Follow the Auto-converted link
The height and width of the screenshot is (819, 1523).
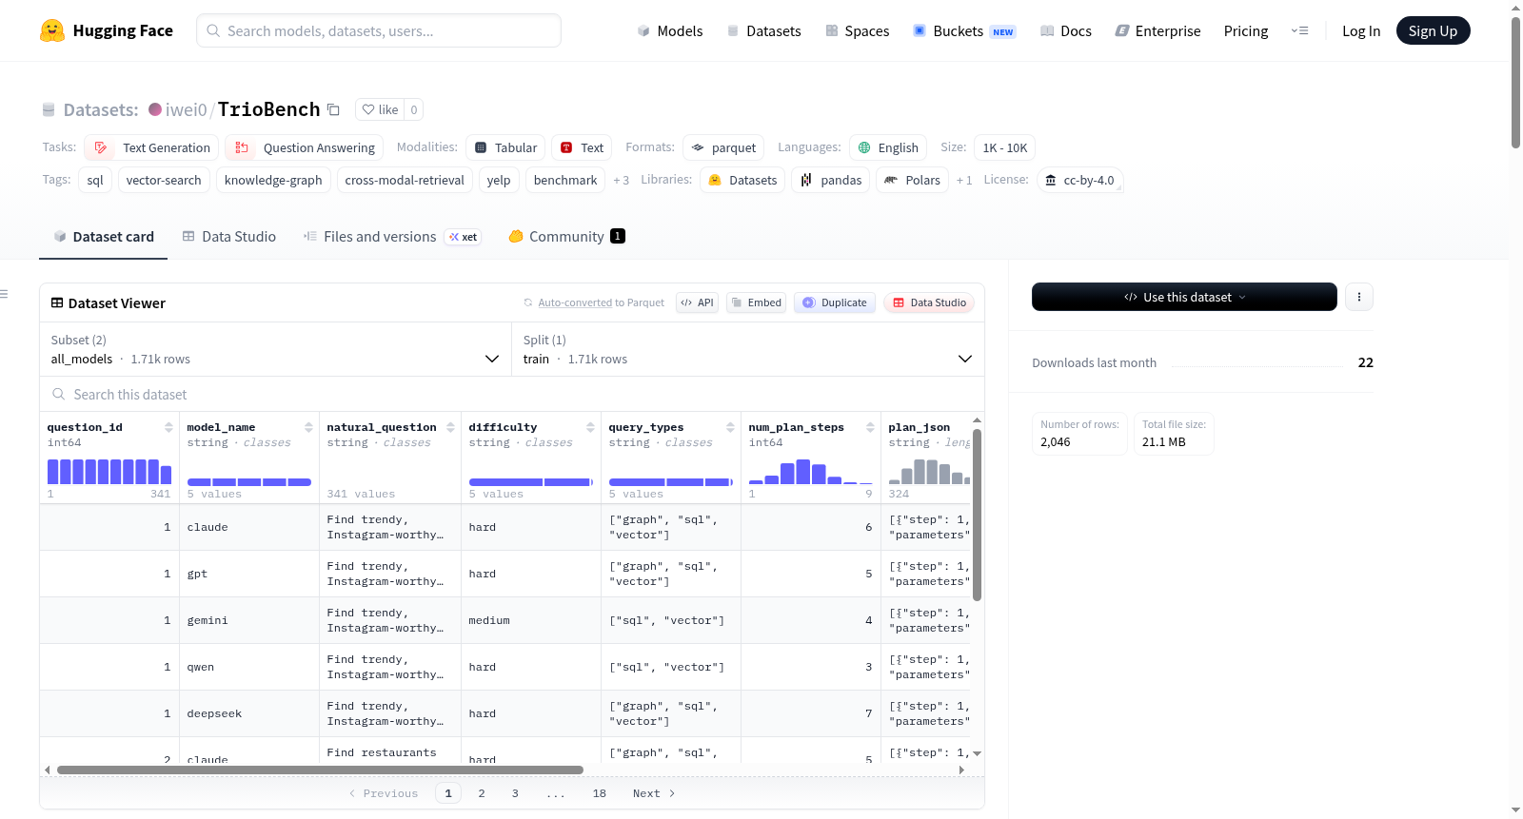575,302
